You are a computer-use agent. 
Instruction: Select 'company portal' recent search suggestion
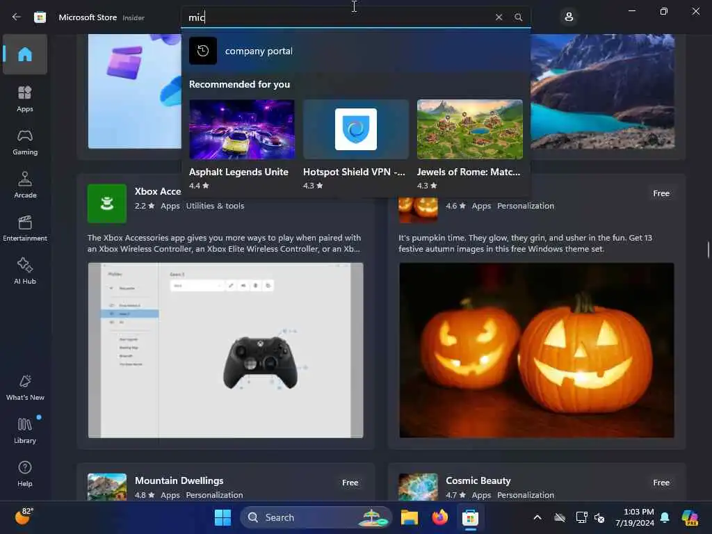pyautogui.click(x=356, y=51)
